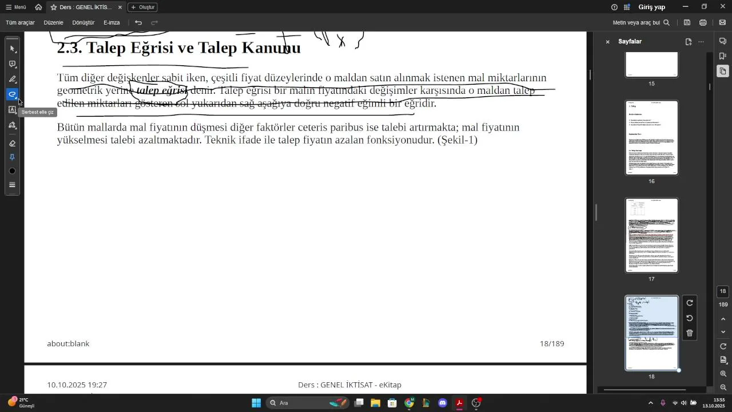Close the Sayfalar panel
Screen dimensions: 732x412
pos(608,42)
